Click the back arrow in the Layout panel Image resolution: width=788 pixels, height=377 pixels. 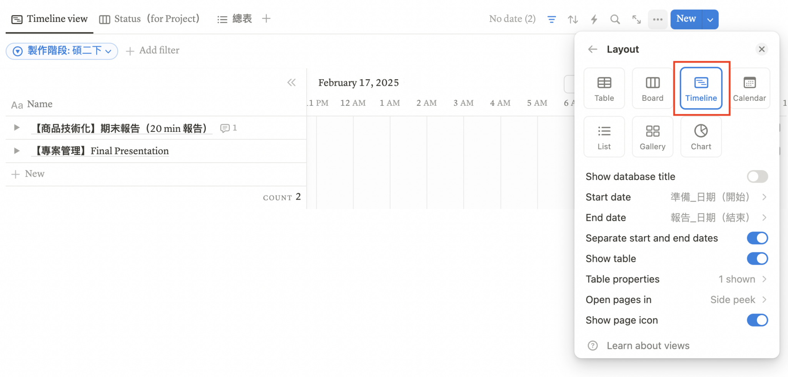click(x=593, y=49)
